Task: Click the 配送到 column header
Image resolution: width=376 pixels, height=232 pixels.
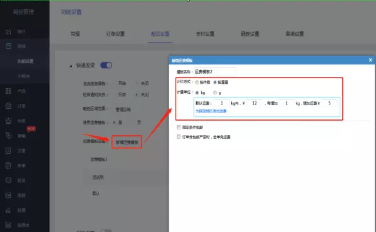Action: pyautogui.click(x=98, y=177)
